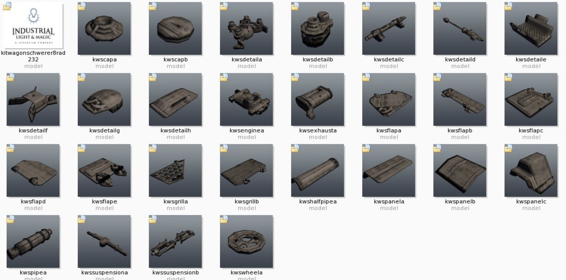Click the folder badge on kwspanelc thumbnail

pos(508,148)
